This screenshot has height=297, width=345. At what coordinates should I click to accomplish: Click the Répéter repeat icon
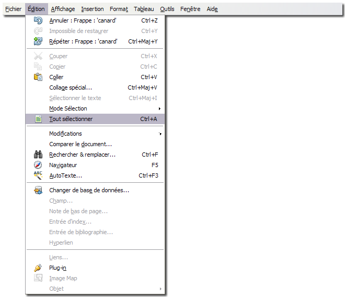[x=38, y=41]
